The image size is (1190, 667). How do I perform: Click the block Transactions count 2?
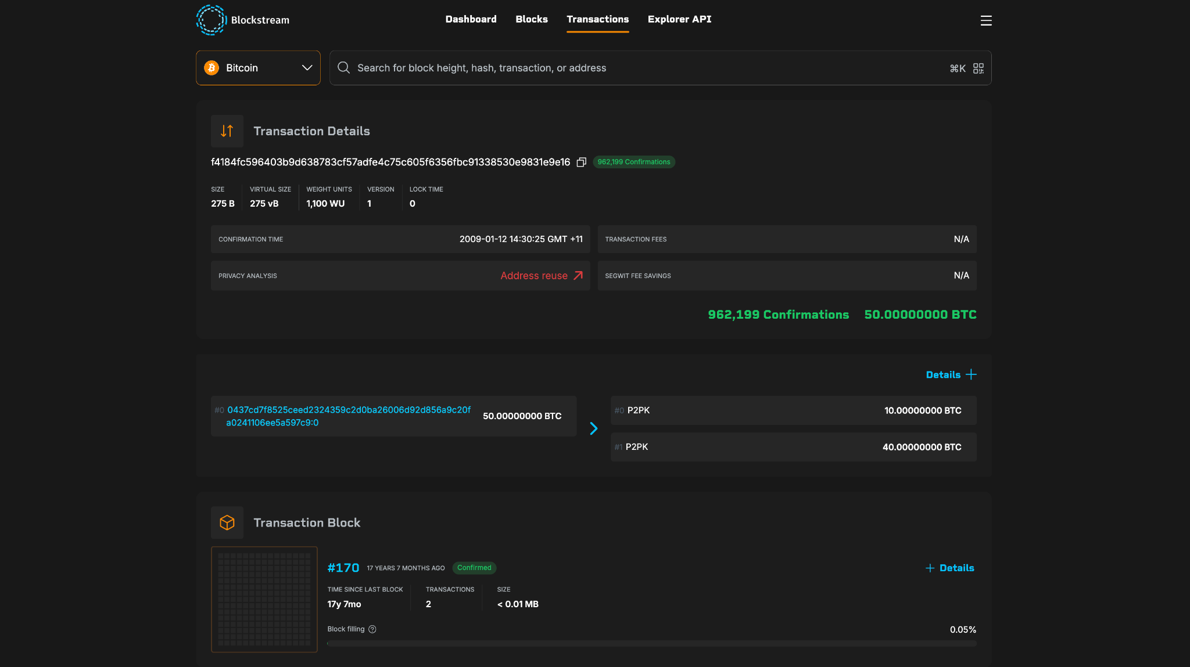coord(428,604)
